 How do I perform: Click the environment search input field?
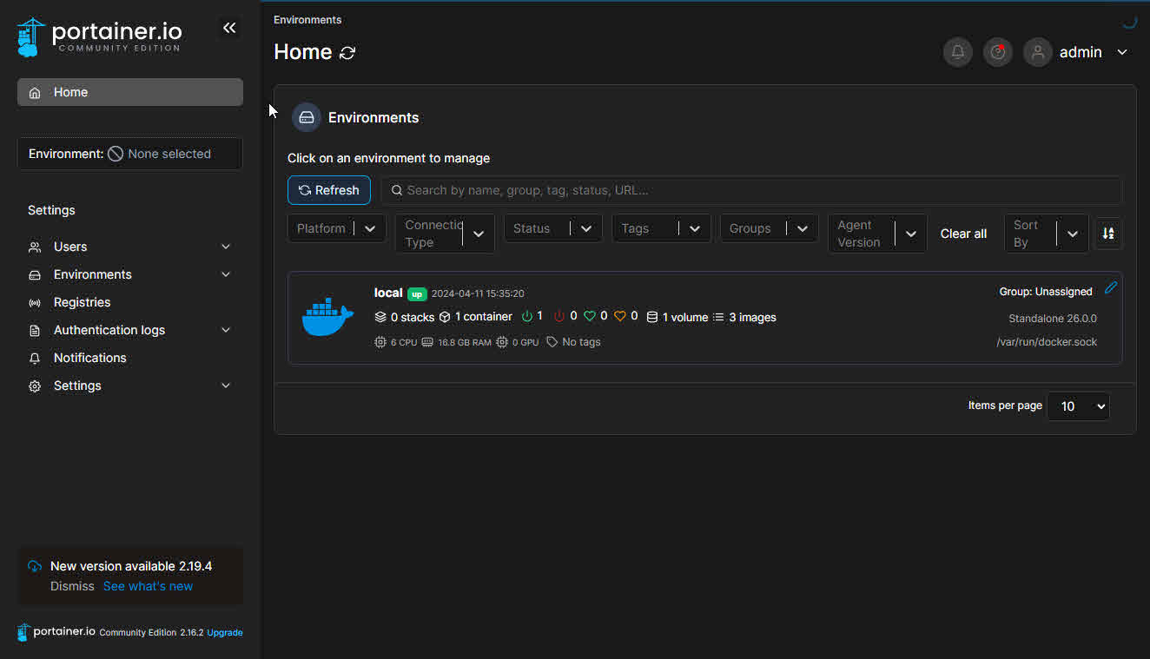pos(751,190)
